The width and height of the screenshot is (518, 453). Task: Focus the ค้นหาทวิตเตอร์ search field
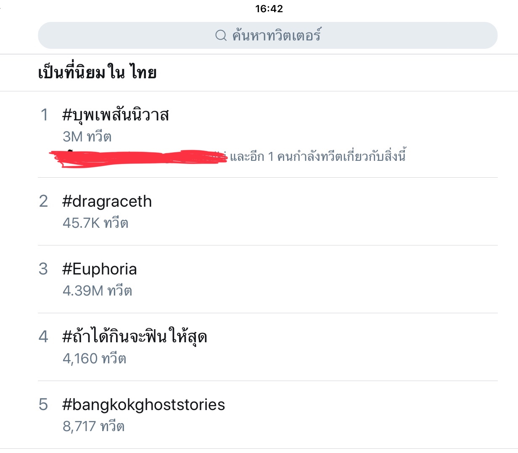(276, 35)
